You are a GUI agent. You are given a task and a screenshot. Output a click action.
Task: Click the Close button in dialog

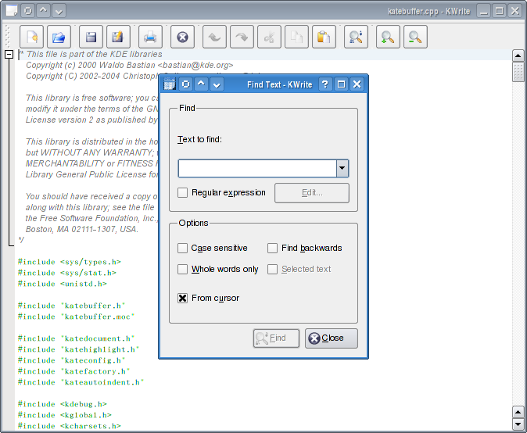332,338
